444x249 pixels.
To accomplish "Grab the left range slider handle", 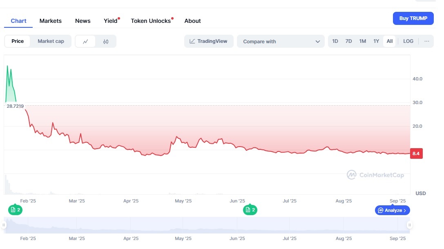I will point(4,225).
